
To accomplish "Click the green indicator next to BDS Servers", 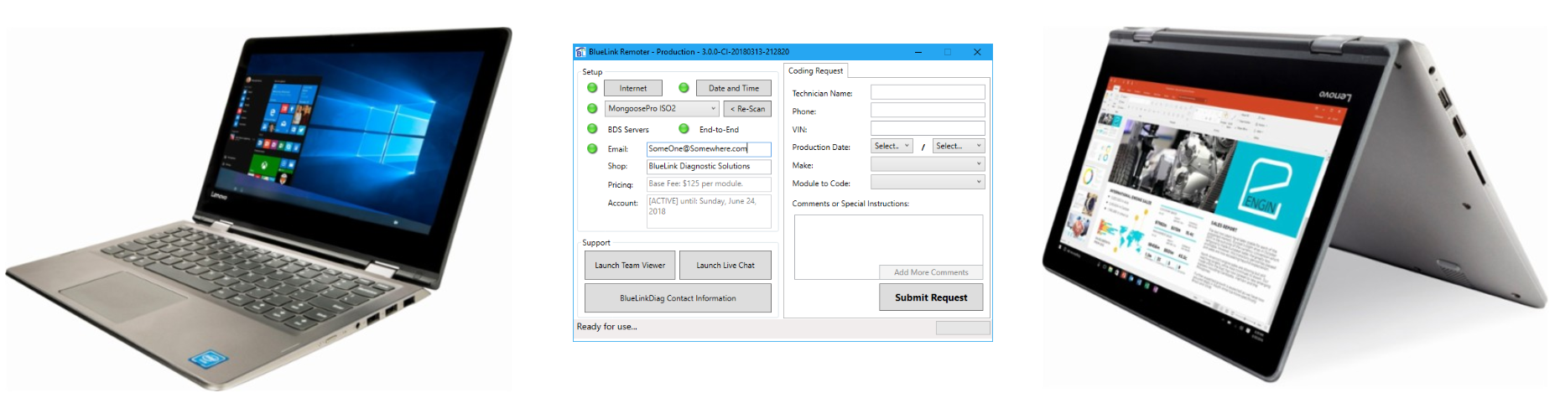I will click(x=592, y=129).
